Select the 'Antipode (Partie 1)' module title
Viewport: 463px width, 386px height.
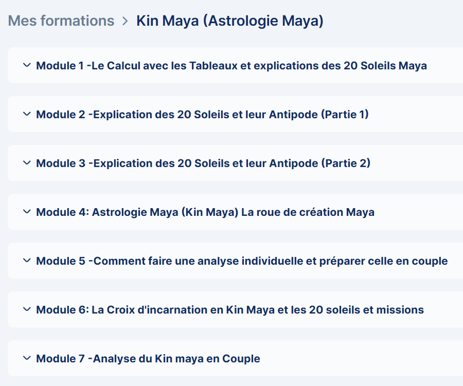(x=202, y=115)
